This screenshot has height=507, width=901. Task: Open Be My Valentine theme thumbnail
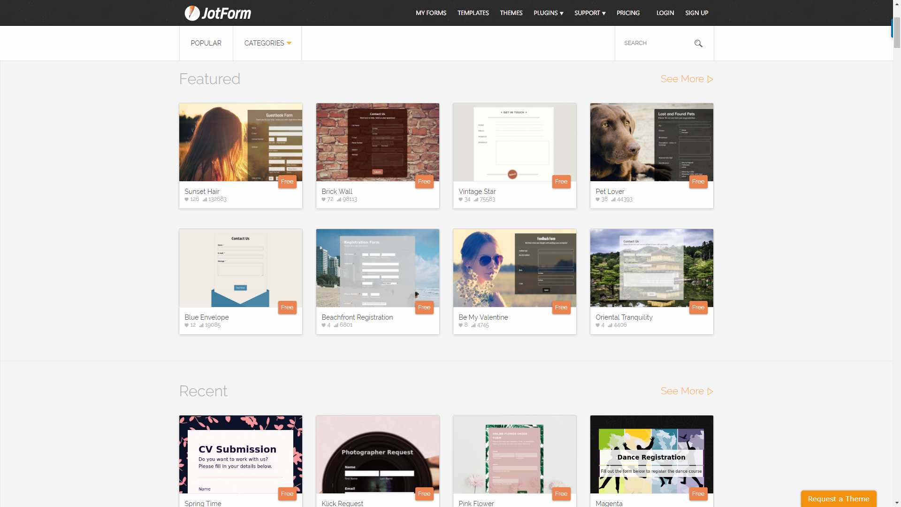point(515,268)
